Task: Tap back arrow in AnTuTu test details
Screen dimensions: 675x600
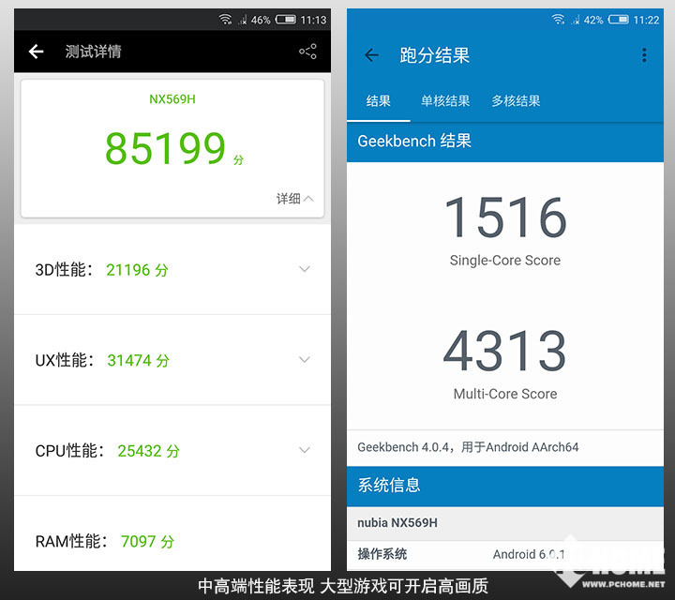Action: tap(37, 52)
